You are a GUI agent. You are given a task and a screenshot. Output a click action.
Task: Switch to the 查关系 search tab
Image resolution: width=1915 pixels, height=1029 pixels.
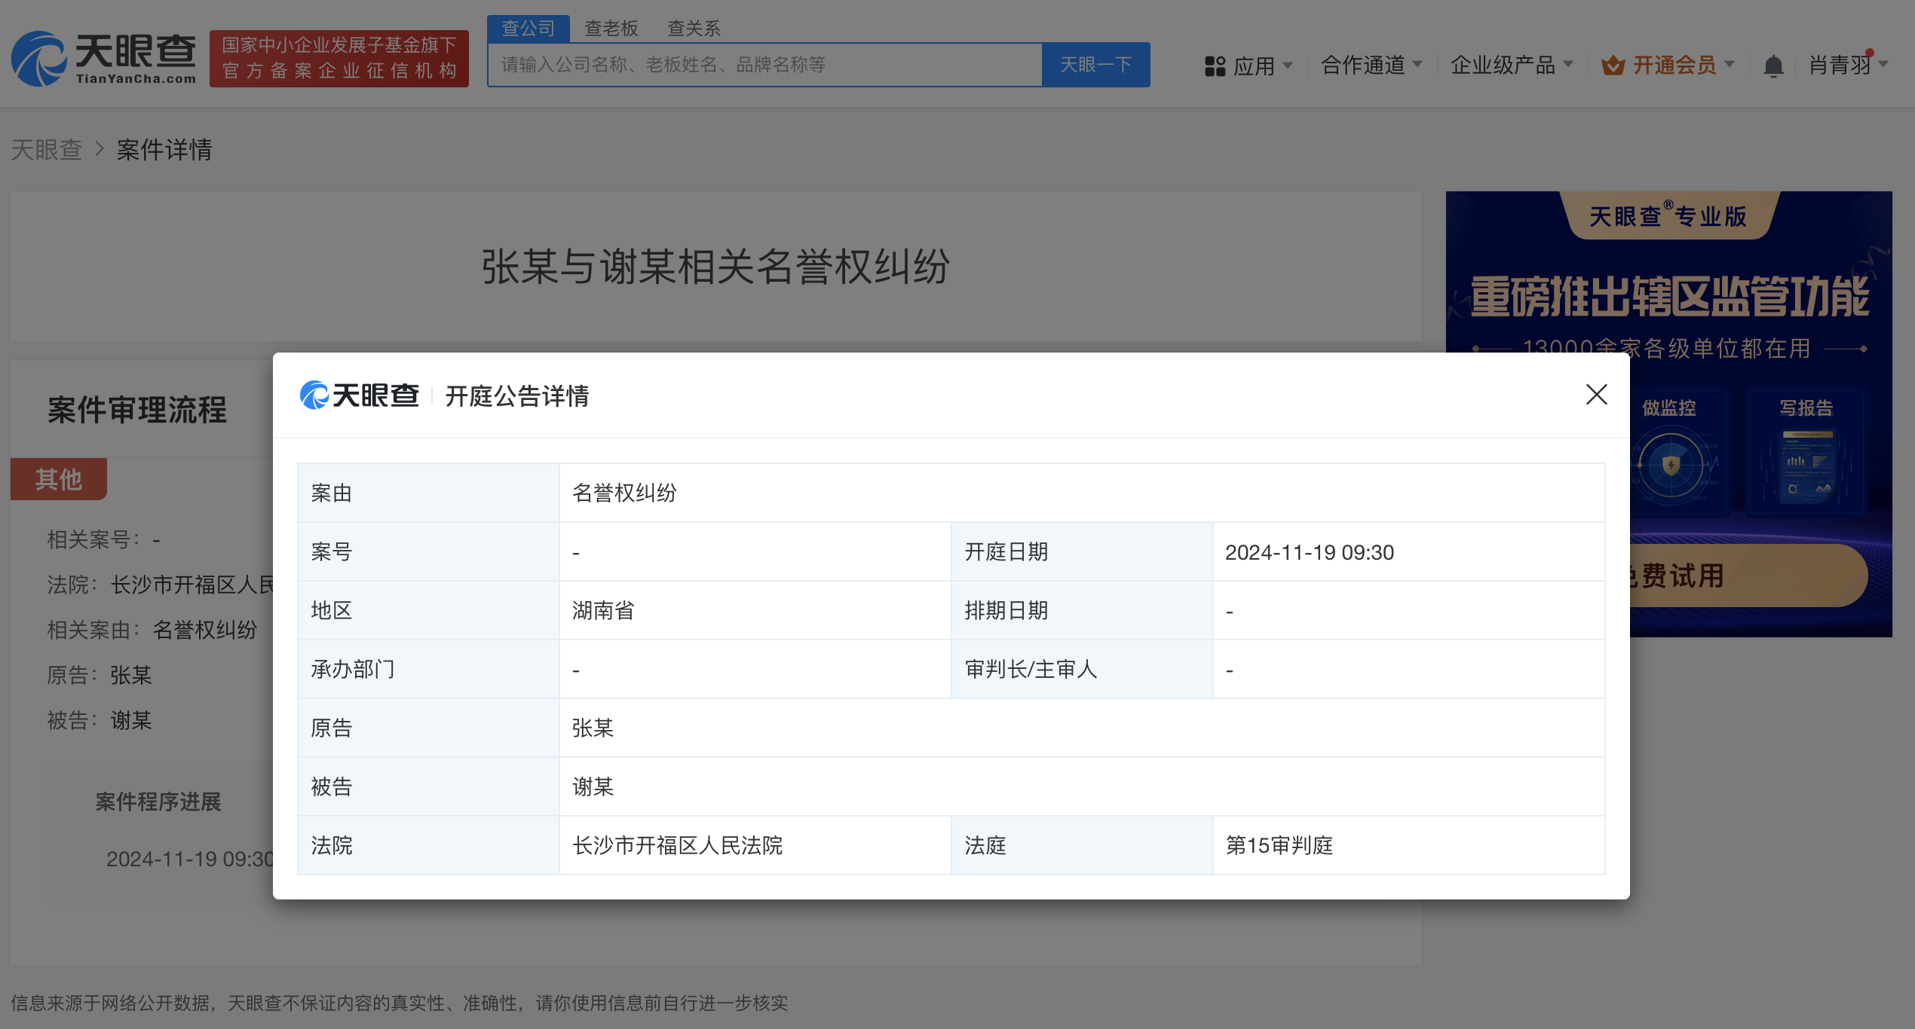click(x=694, y=29)
